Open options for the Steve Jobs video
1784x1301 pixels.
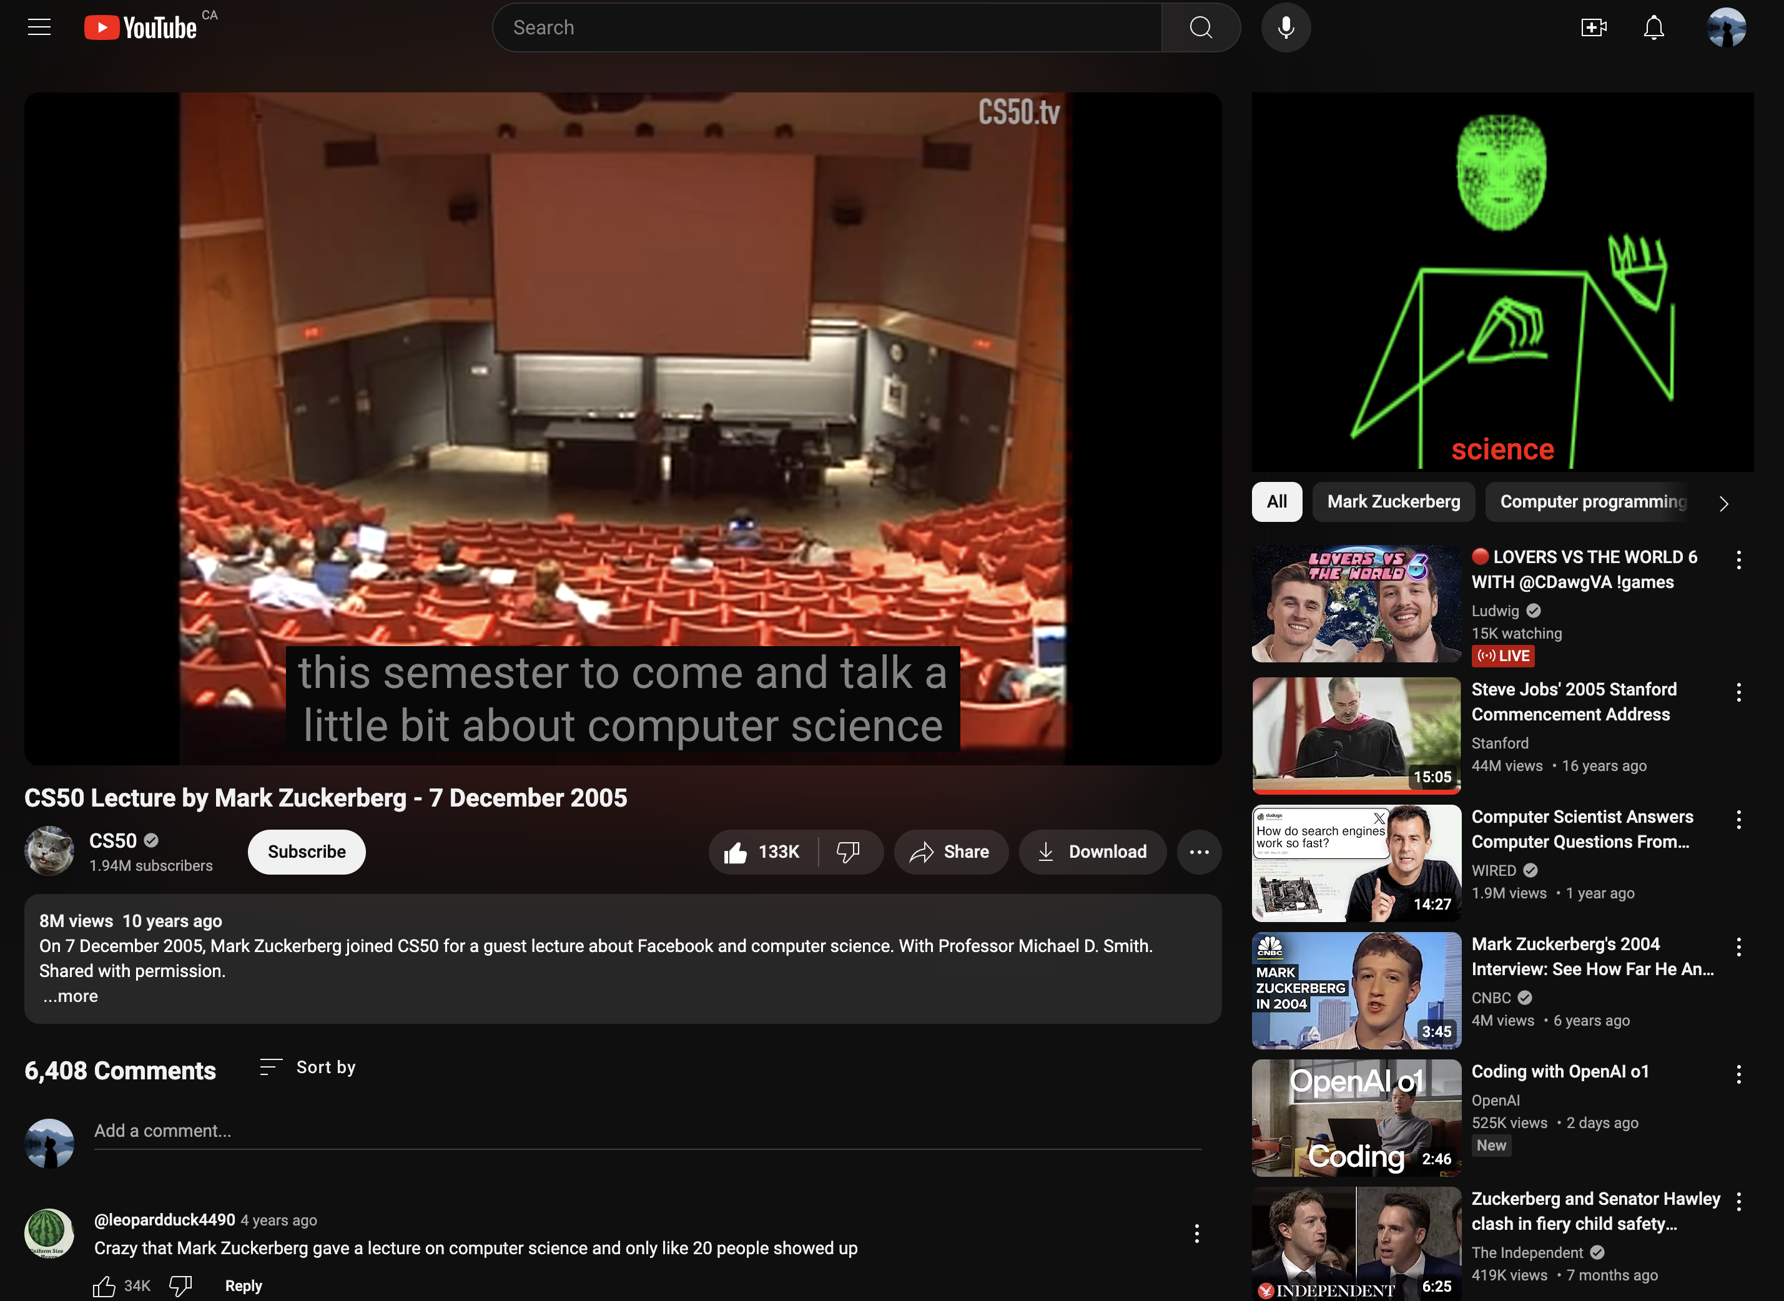coord(1738,693)
